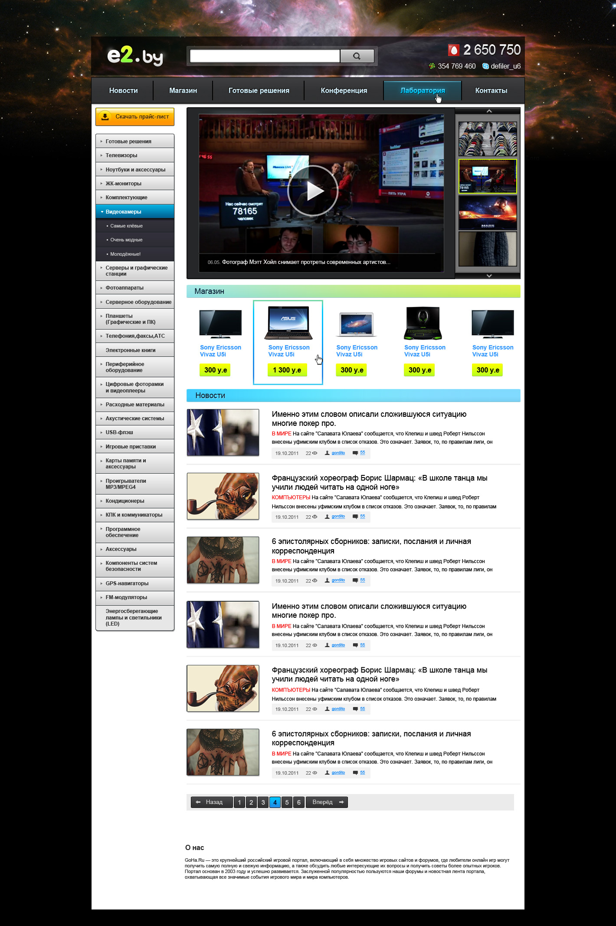The width and height of the screenshot is (616, 926).
Task: Go to pagination page 6
Action: click(x=299, y=802)
